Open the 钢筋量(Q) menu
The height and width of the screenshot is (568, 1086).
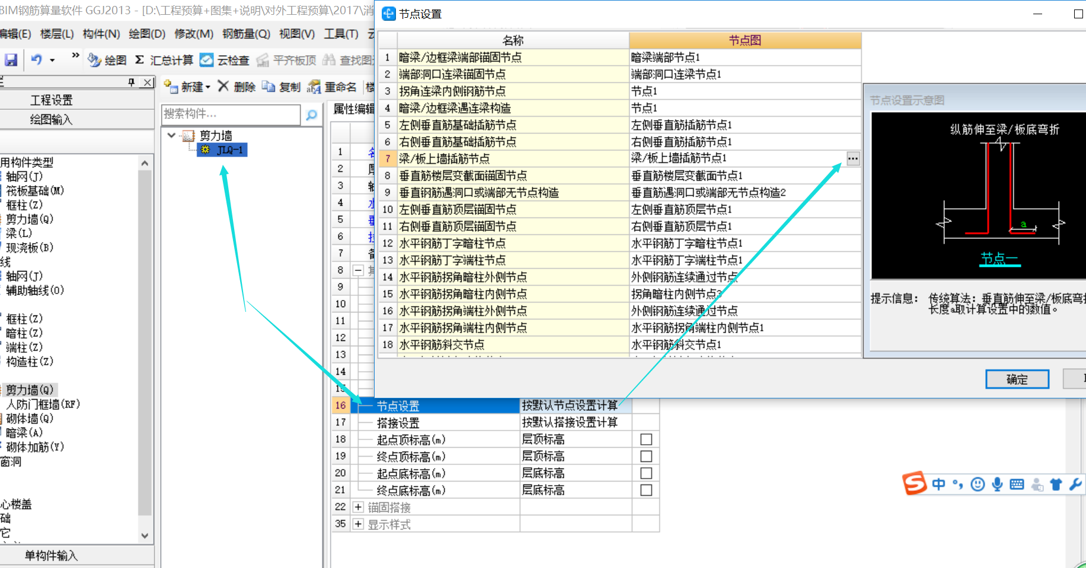pos(246,34)
